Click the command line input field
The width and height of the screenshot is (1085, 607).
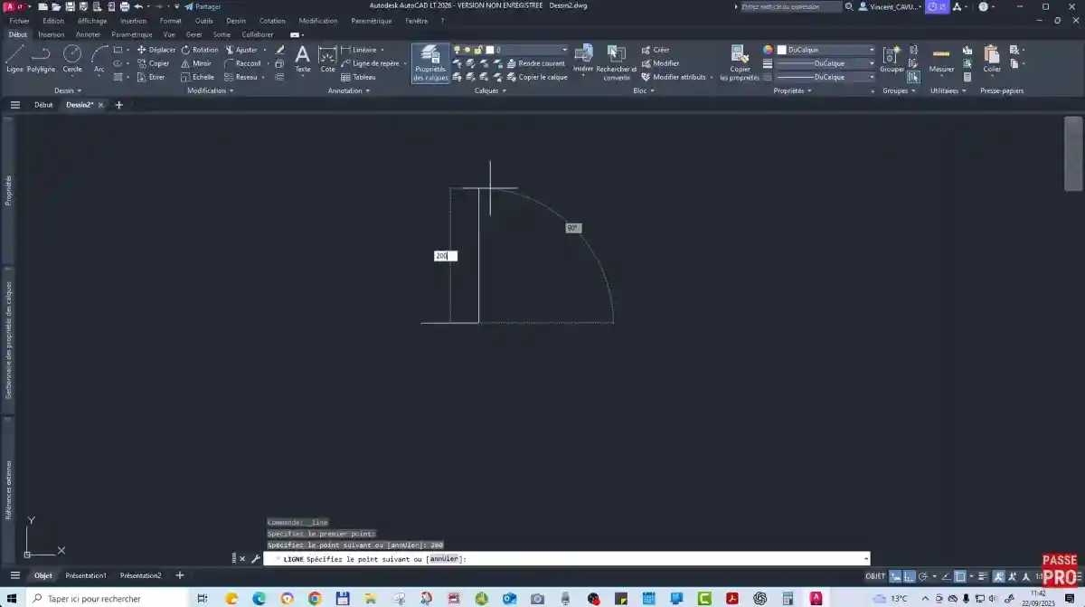pyautogui.click(x=566, y=559)
